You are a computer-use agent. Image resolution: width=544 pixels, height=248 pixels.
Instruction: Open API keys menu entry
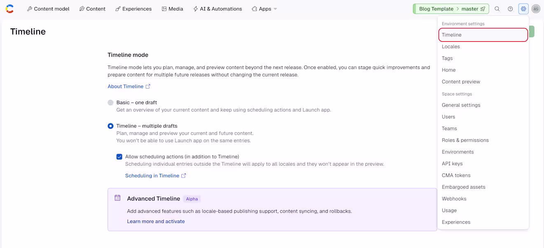tap(483, 164)
